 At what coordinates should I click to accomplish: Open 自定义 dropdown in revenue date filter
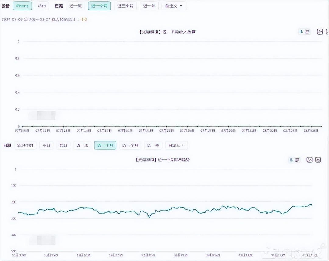pos(174,6)
